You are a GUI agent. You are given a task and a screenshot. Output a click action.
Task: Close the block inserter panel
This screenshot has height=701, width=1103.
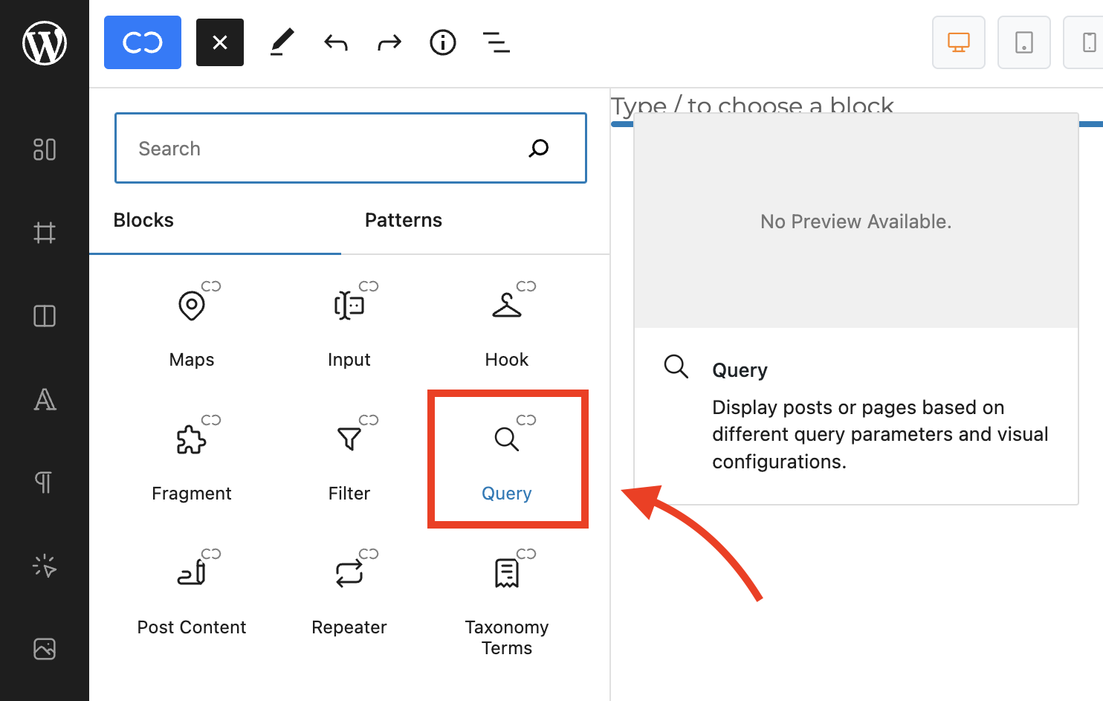[x=220, y=42]
